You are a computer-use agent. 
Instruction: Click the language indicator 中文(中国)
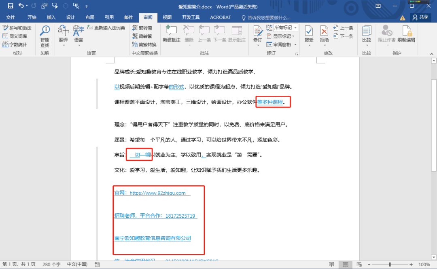(x=77, y=264)
